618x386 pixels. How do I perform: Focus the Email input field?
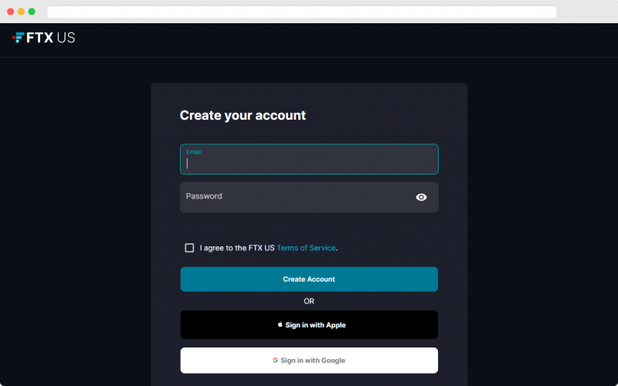(309, 159)
